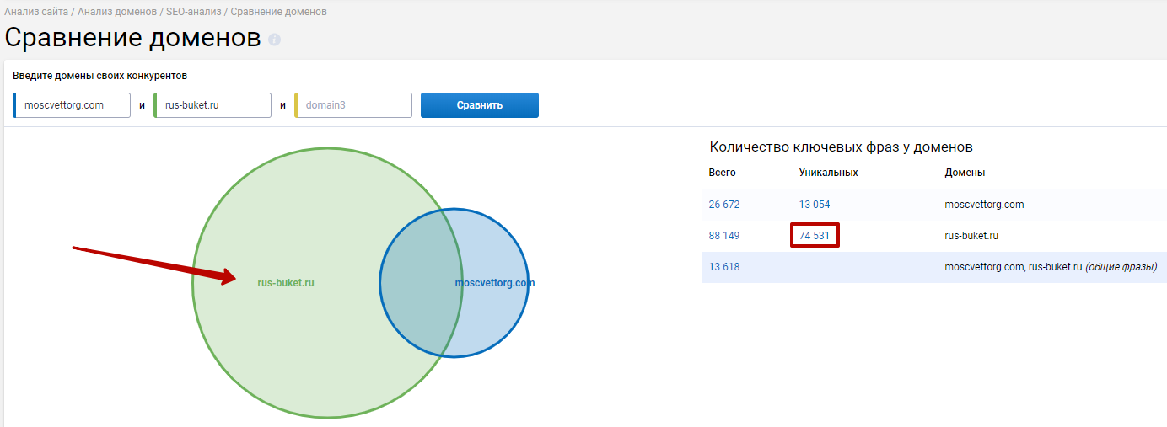Click the info icon beside the page title
This screenshot has height=427, width=1167.
(x=274, y=40)
